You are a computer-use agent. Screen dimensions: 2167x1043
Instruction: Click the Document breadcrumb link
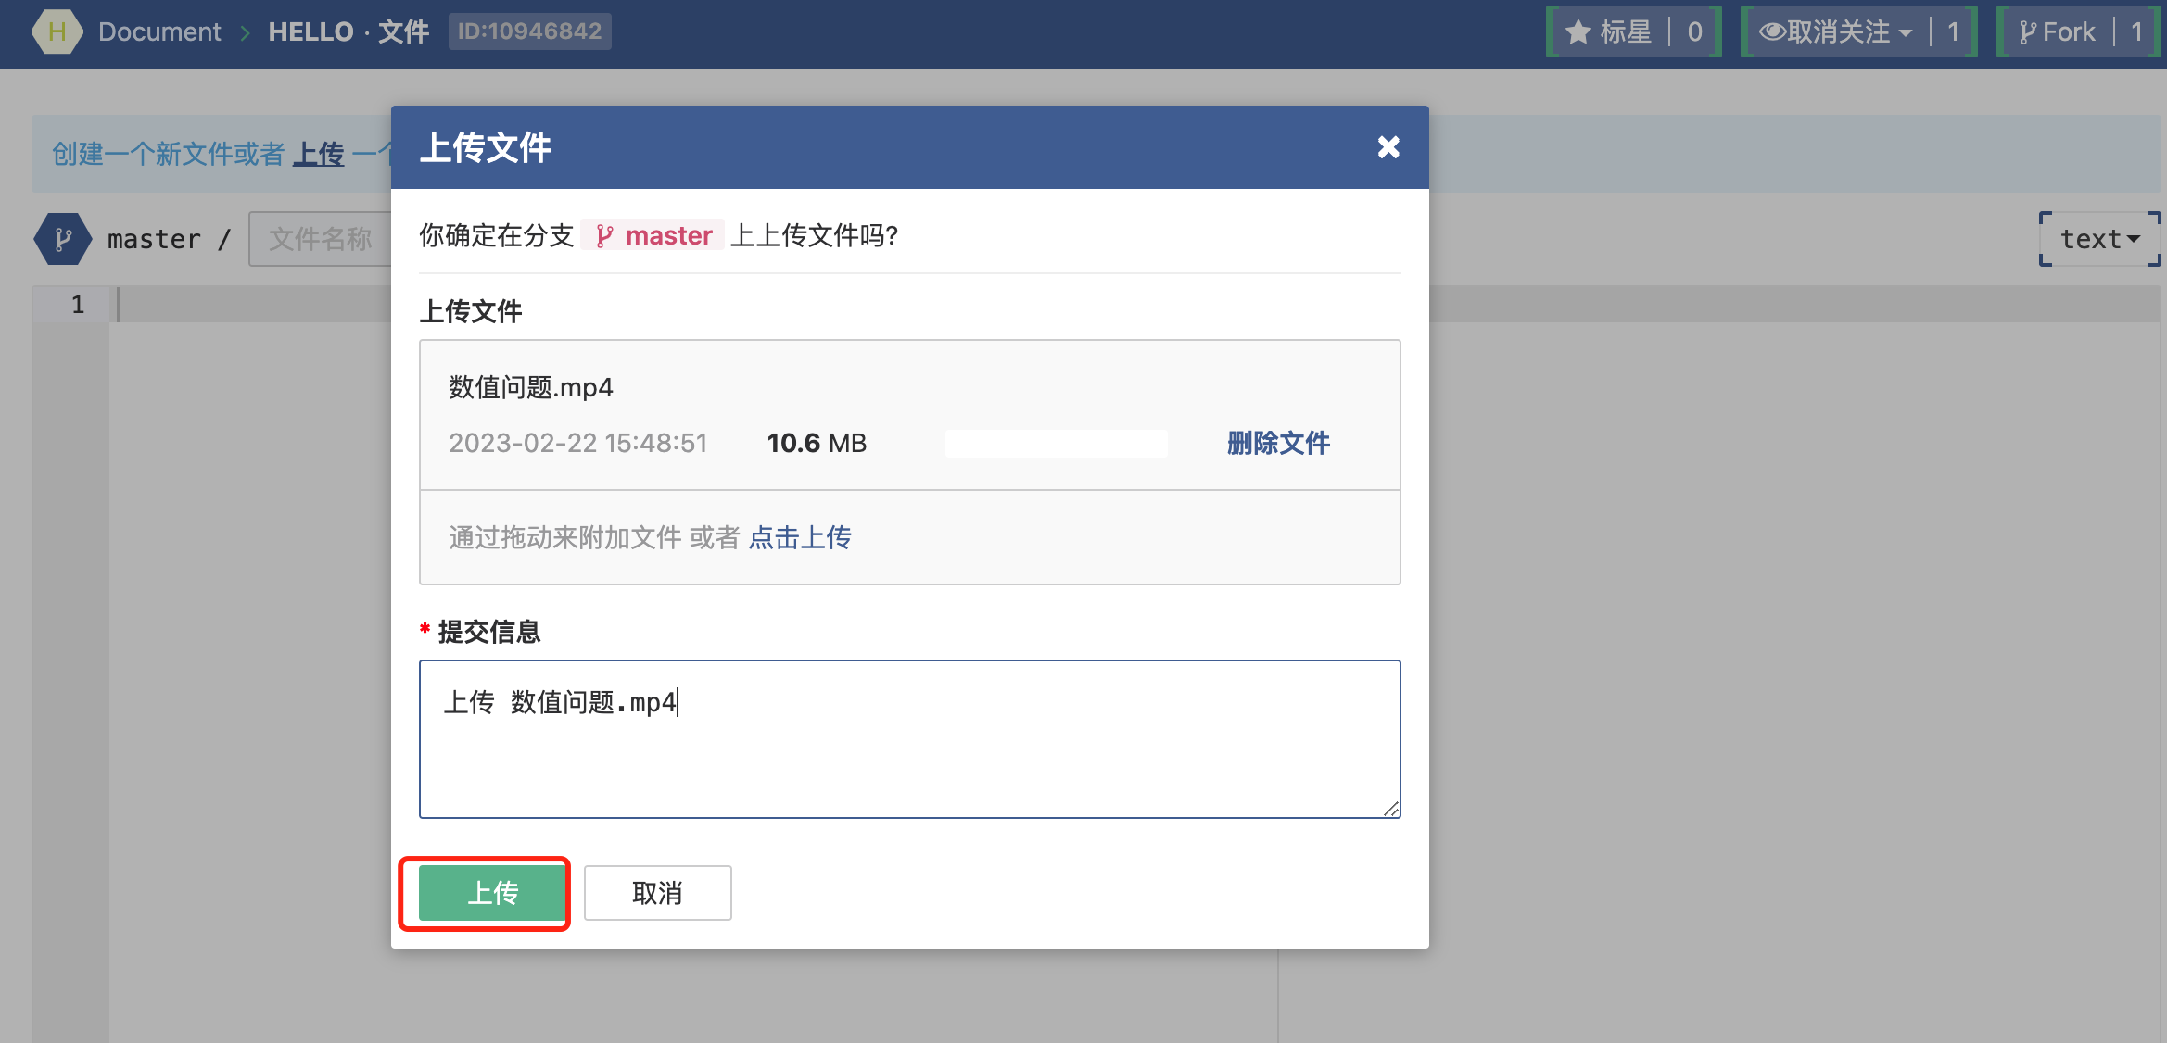pyautogui.click(x=159, y=32)
